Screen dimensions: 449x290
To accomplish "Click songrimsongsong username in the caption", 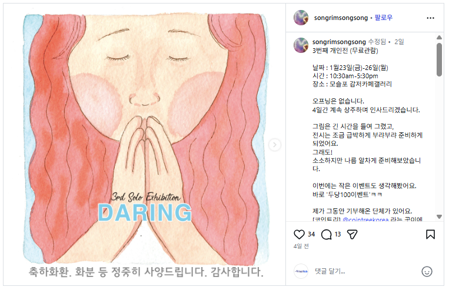I will 339,42.
